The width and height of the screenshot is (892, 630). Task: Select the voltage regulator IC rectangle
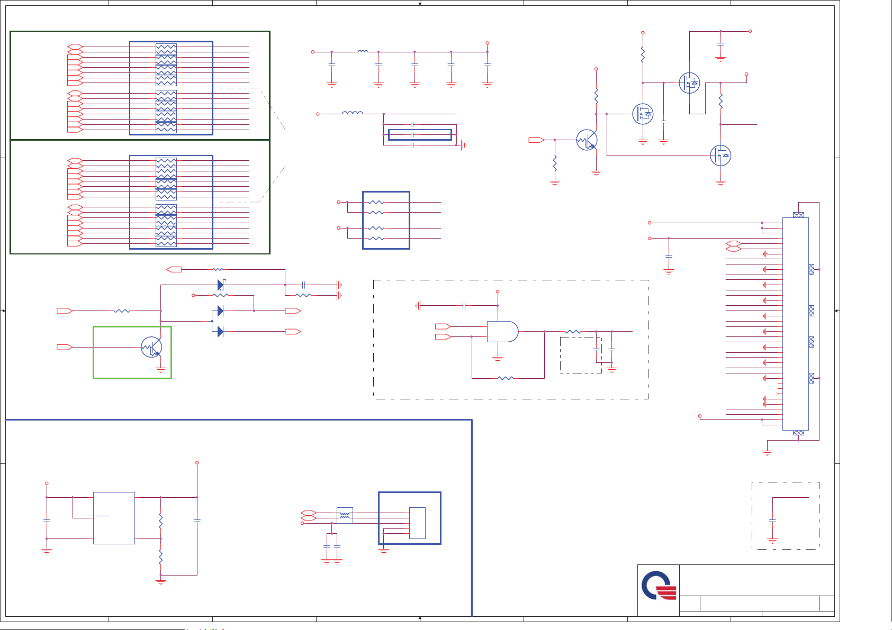pyautogui.click(x=114, y=518)
